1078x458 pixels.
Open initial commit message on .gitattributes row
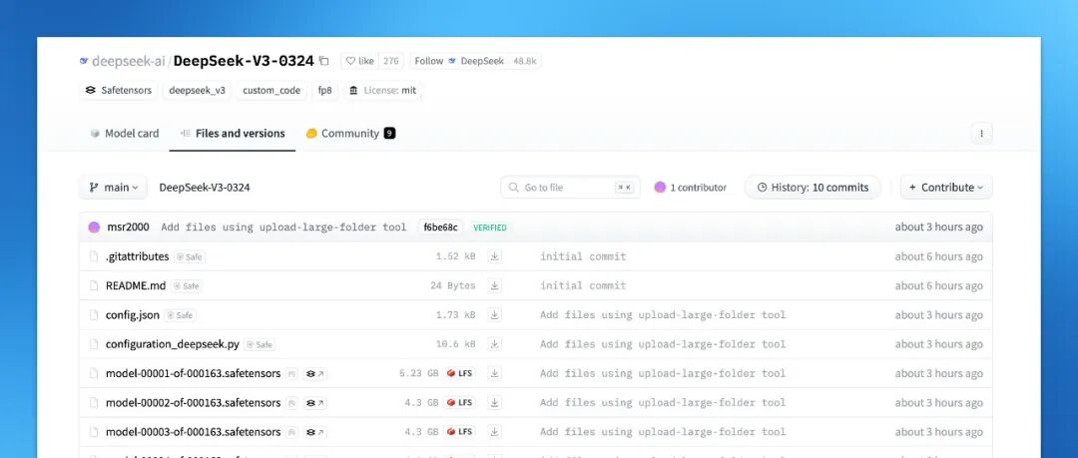[x=583, y=256]
